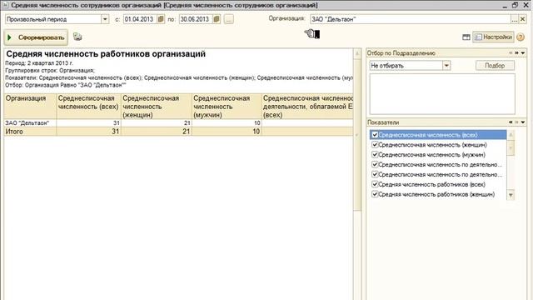Click the Организация field ЗАО "Дельтаон"
The height and width of the screenshot is (300, 533).
(411, 19)
